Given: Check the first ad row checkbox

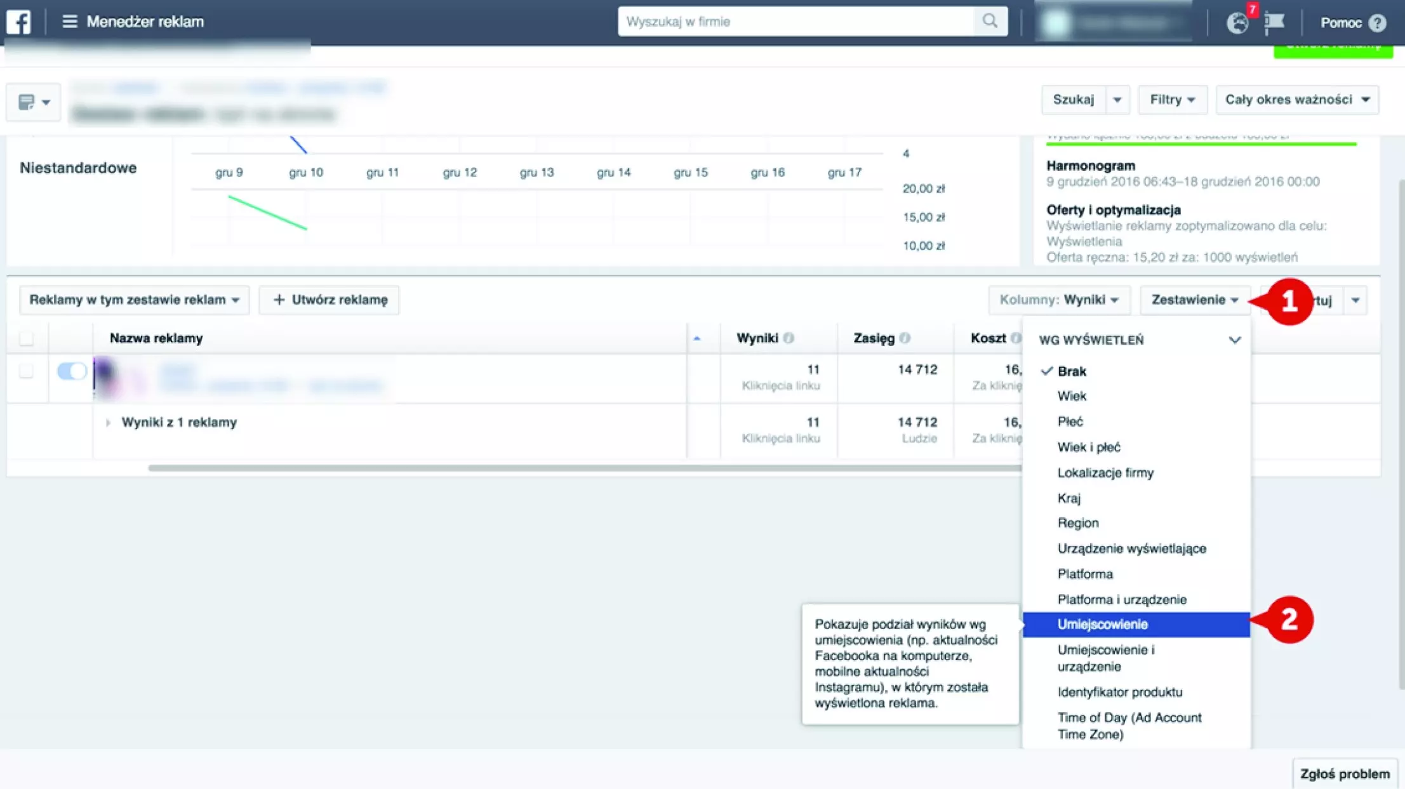Looking at the screenshot, I should point(26,371).
